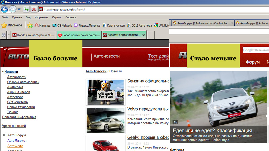Click the Избранное star favorites button
This screenshot has height=151, width=269.
(x=12, y=25)
